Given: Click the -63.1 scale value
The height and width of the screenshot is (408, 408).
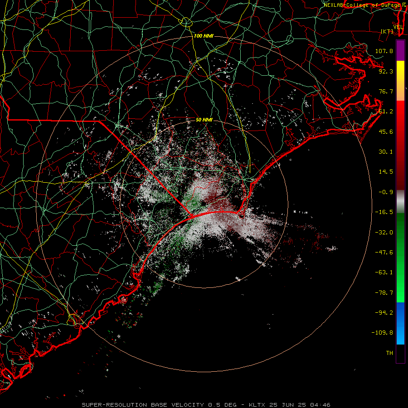Looking at the screenshot, I should point(384,272).
